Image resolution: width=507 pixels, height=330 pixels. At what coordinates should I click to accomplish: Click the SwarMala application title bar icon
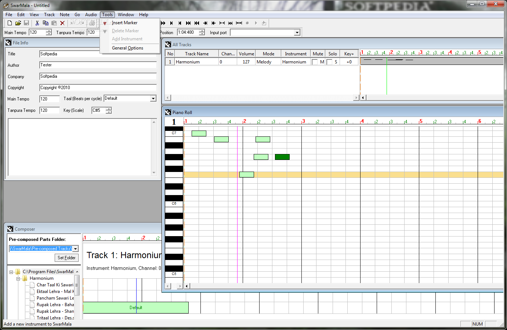(x=6, y=5)
